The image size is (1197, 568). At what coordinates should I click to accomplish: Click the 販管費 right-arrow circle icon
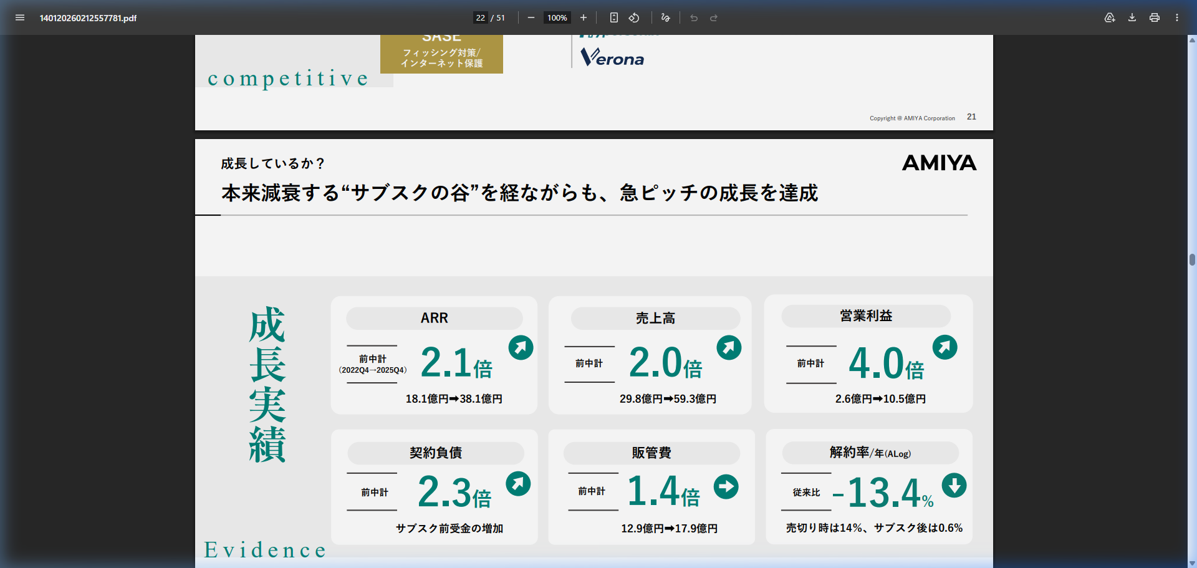(726, 486)
